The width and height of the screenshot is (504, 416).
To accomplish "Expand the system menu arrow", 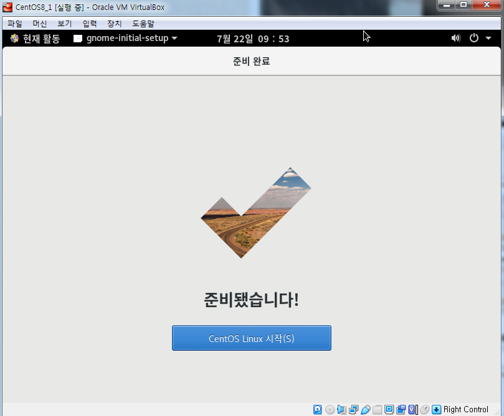I will [488, 38].
